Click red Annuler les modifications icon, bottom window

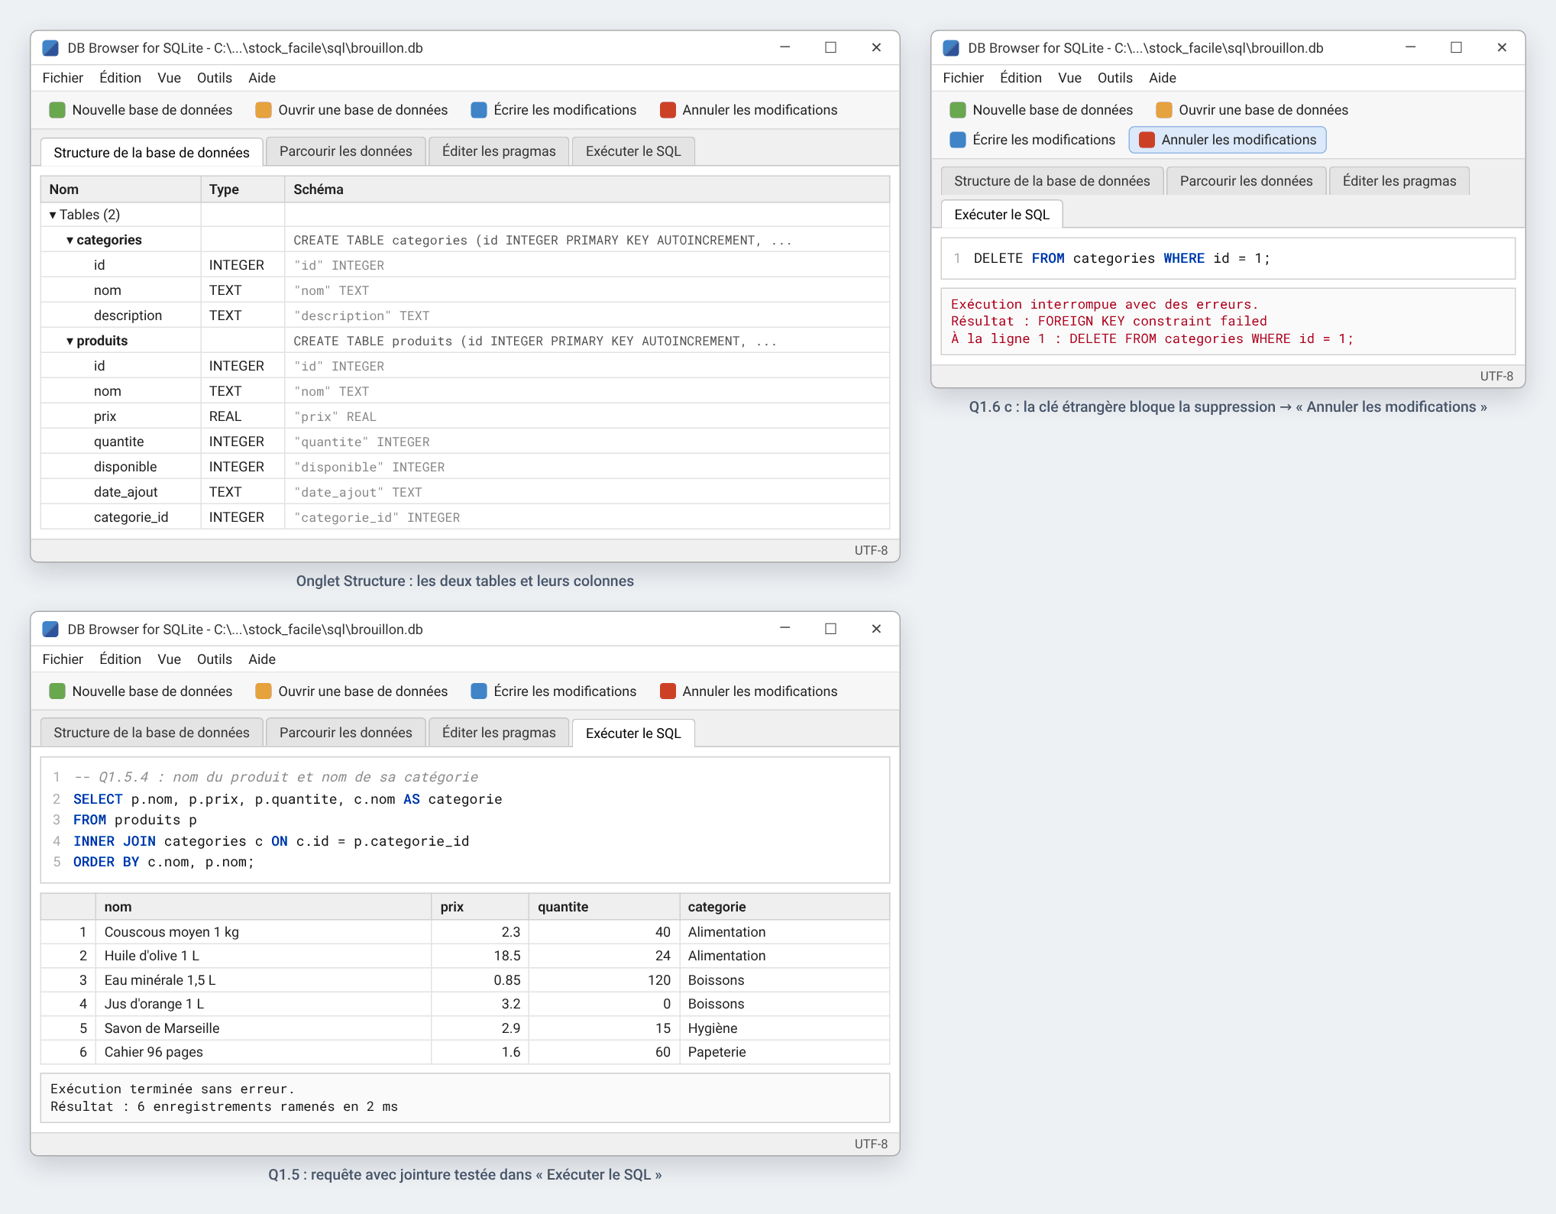click(x=668, y=691)
